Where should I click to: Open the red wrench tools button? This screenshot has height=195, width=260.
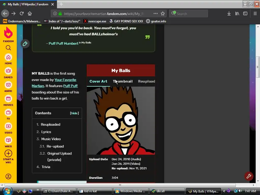point(249,176)
